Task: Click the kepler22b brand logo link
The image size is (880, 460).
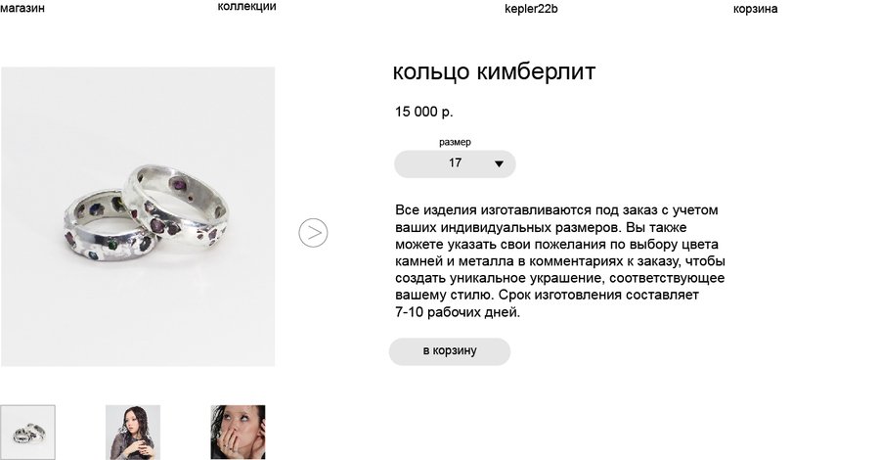Action: point(531,9)
